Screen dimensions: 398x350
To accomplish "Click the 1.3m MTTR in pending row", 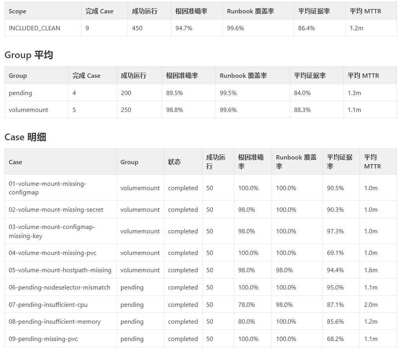I will pyautogui.click(x=354, y=93).
